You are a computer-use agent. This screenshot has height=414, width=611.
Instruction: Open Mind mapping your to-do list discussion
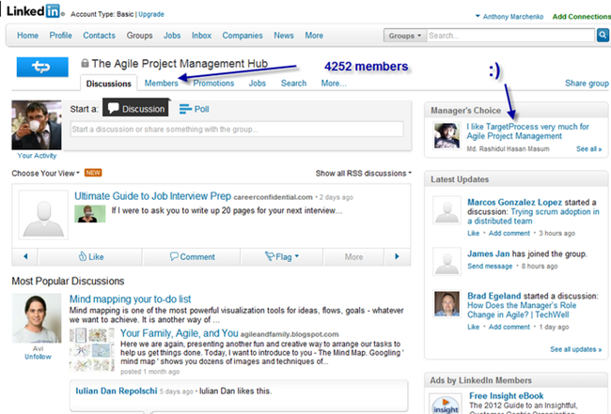click(x=130, y=299)
